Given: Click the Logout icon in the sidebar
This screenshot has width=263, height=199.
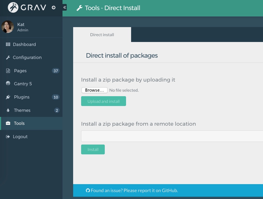Looking at the screenshot, I should (8, 137).
